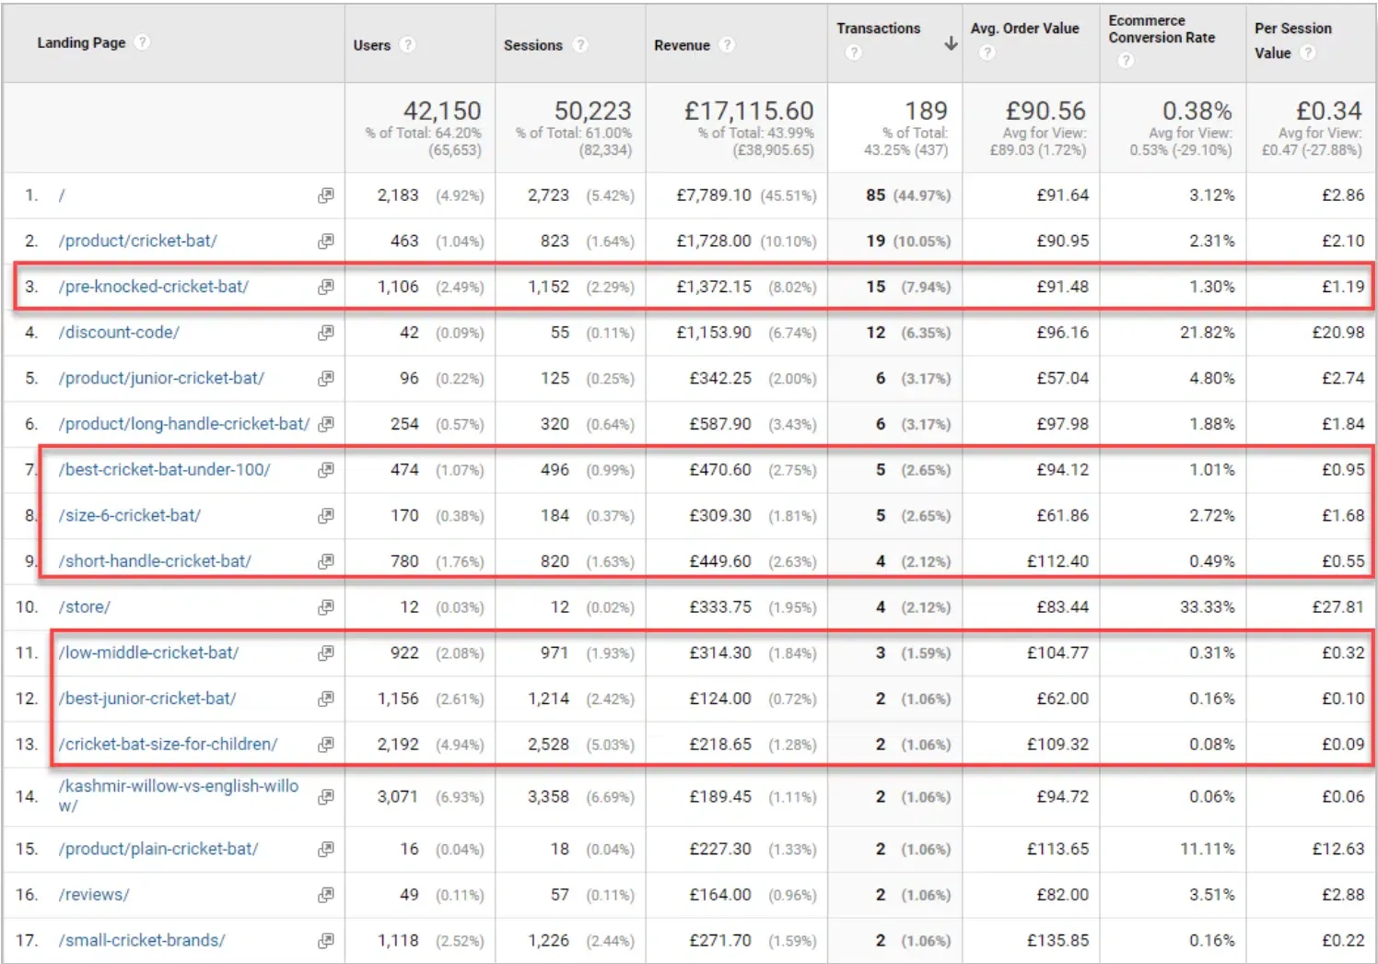Open /best-cricket-bat-under-100/ external link icon

click(x=326, y=470)
